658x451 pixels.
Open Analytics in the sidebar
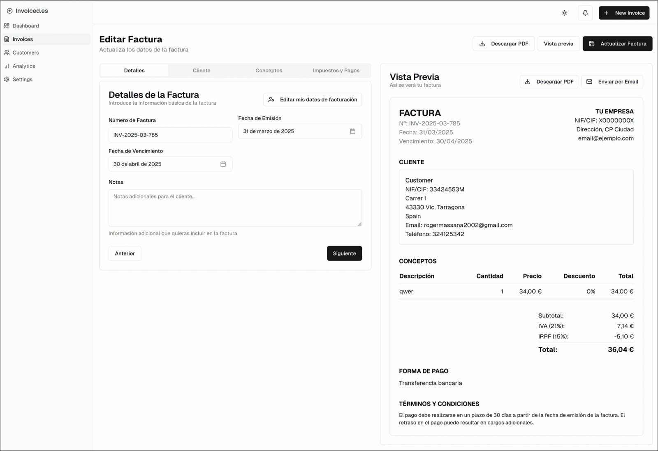[23, 66]
